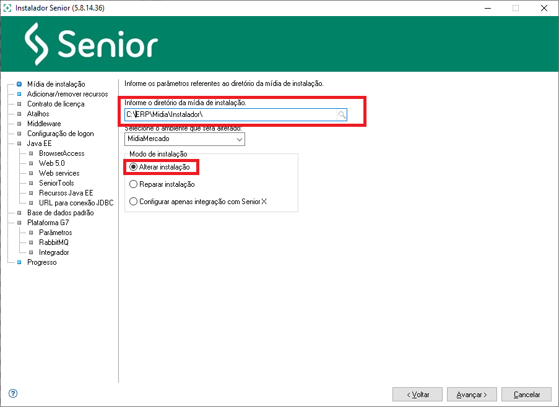Select Adicionar/remover recursos step
This screenshot has width=559, height=407.
point(67,94)
